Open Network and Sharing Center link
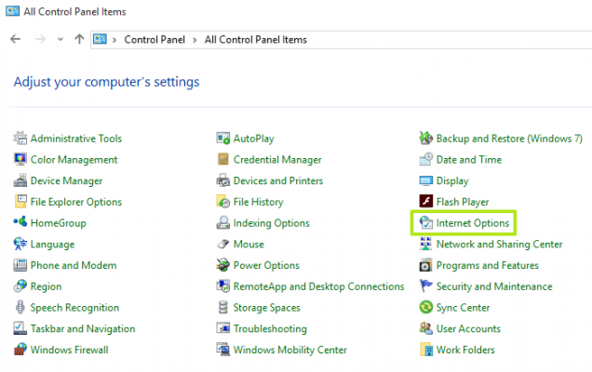 [x=499, y=245]
